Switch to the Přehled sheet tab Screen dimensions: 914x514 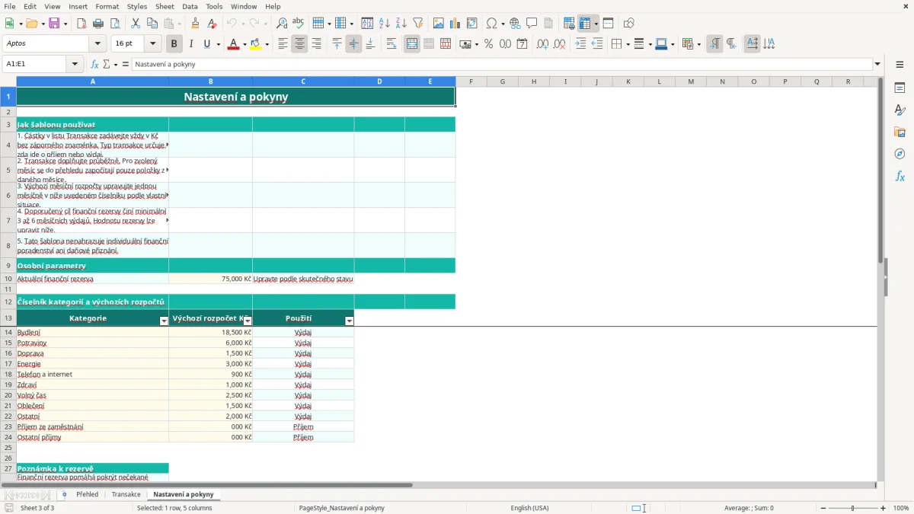(x=88, y=494)
